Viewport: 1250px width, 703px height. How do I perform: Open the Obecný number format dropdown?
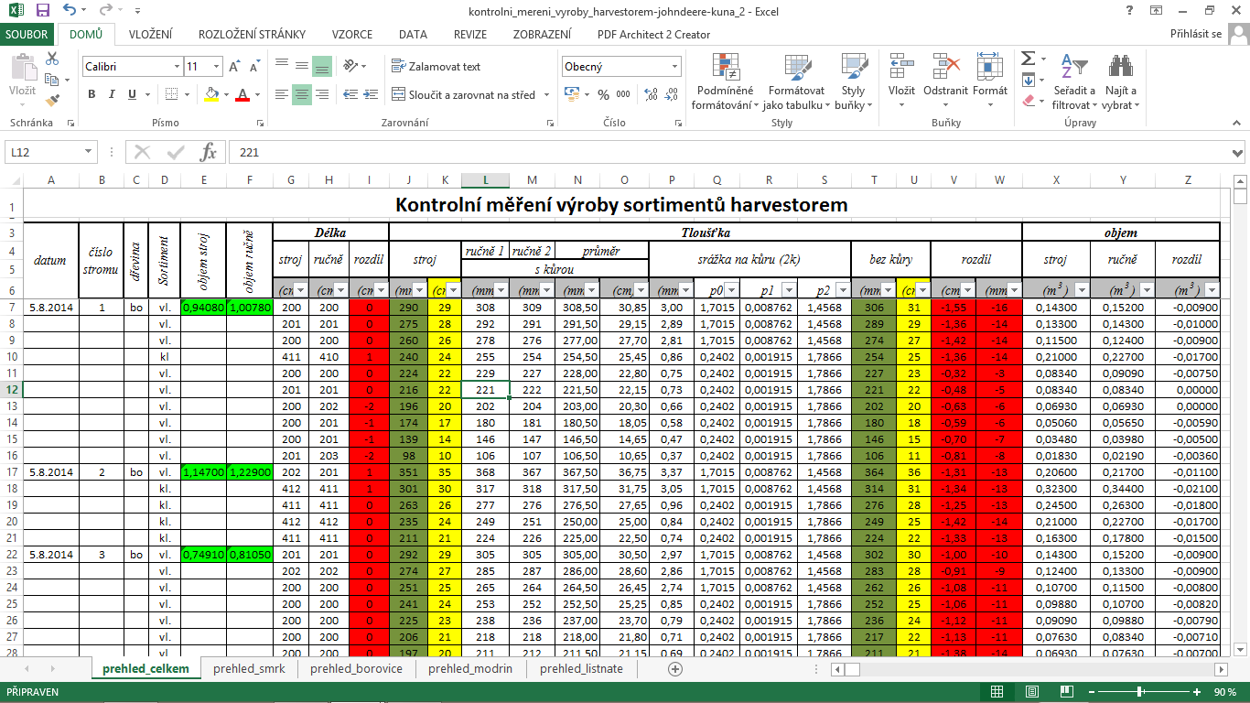tap(675, 67)
